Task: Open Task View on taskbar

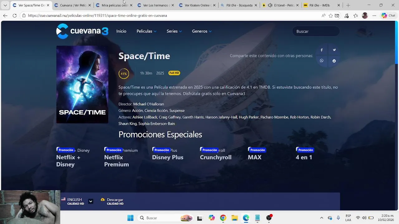Action: click(x=199, y=218)
